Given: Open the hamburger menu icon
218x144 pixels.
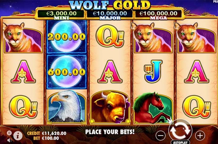Looking at the screenshot, I should tap(9, 133).
